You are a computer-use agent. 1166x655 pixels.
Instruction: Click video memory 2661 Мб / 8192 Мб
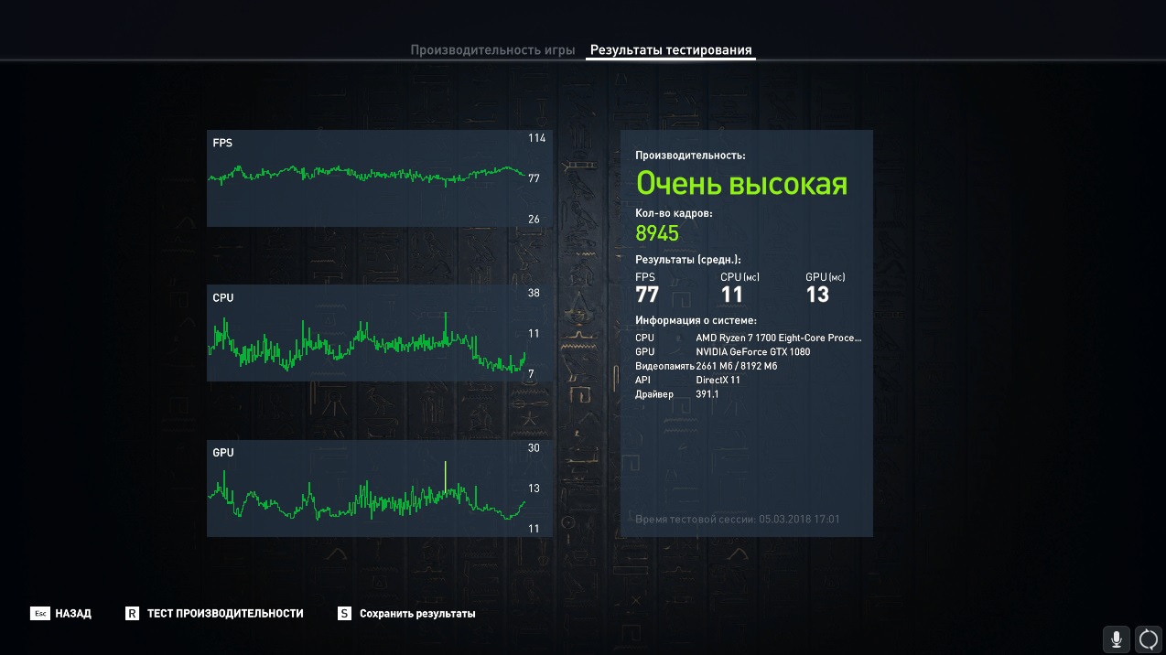[x=736, y=366]
